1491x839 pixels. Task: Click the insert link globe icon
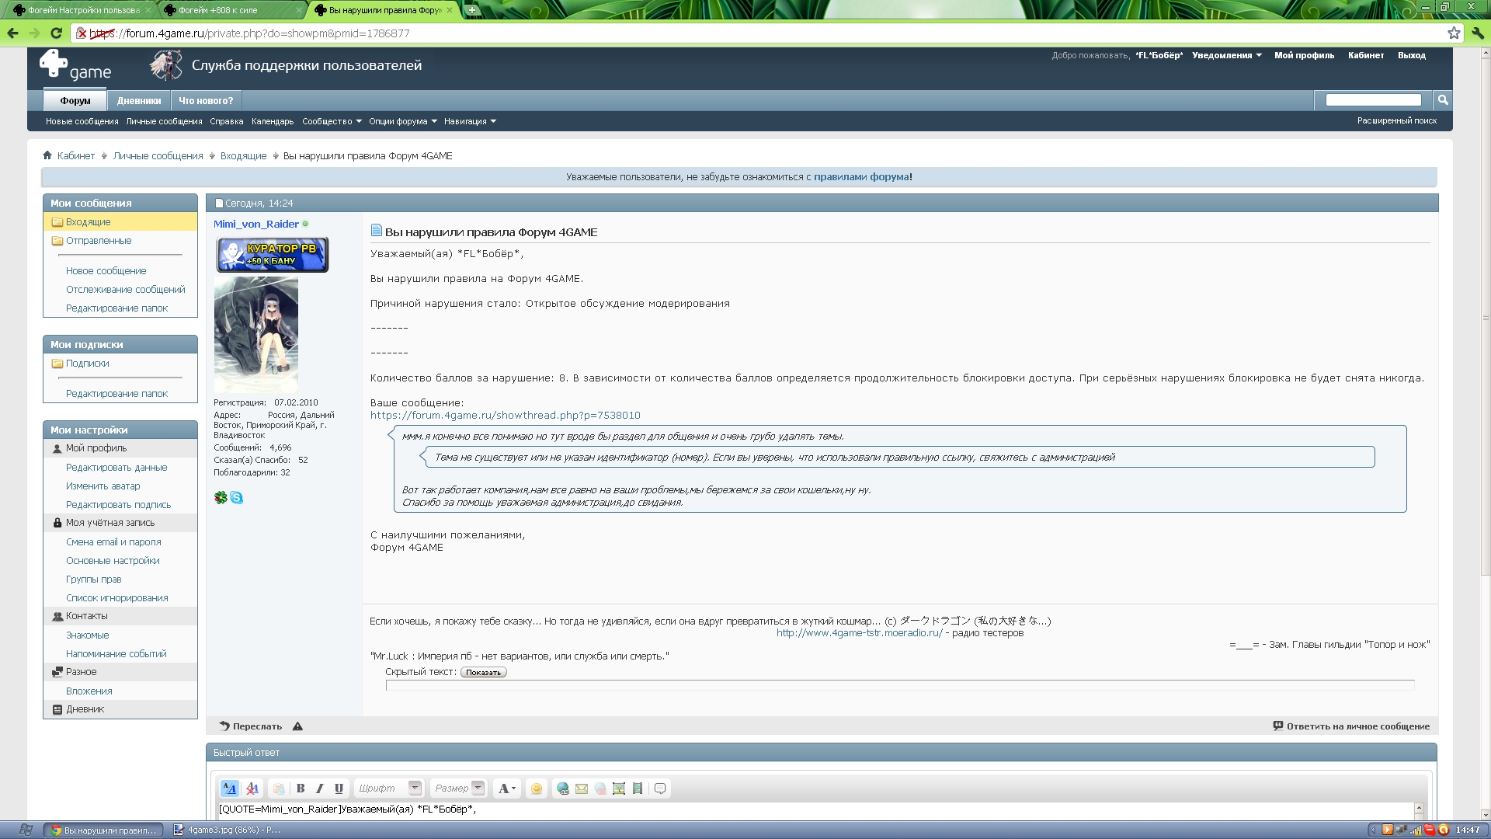point(563,789)
